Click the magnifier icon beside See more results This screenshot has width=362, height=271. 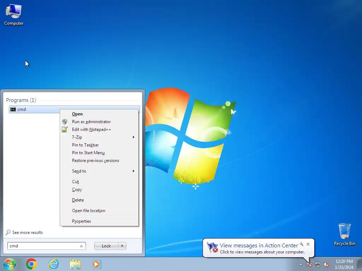pyautogui.click(x=8, y=232)
